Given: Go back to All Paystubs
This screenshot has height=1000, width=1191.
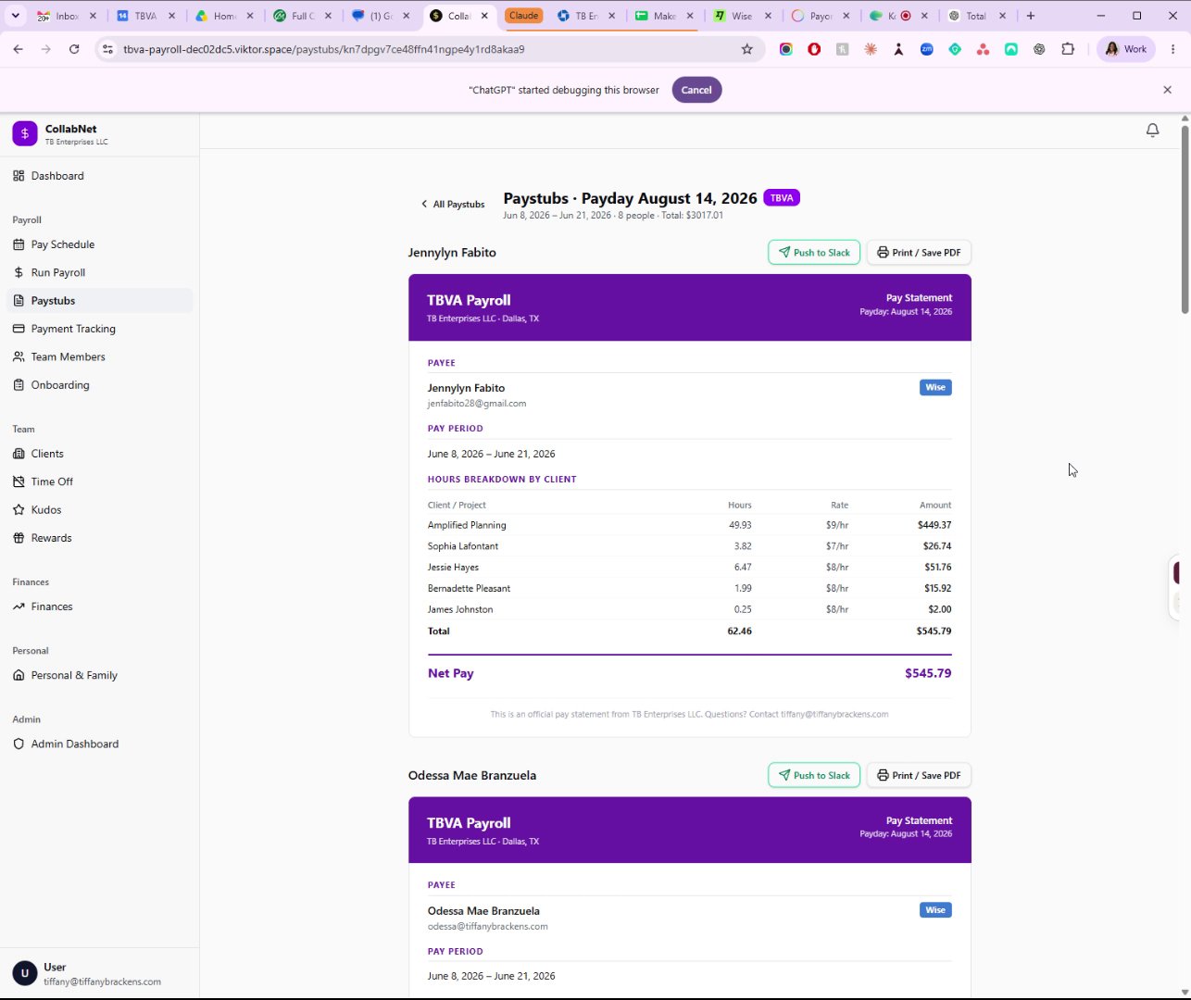Looking at the screenshot, I should pos(453,204).
